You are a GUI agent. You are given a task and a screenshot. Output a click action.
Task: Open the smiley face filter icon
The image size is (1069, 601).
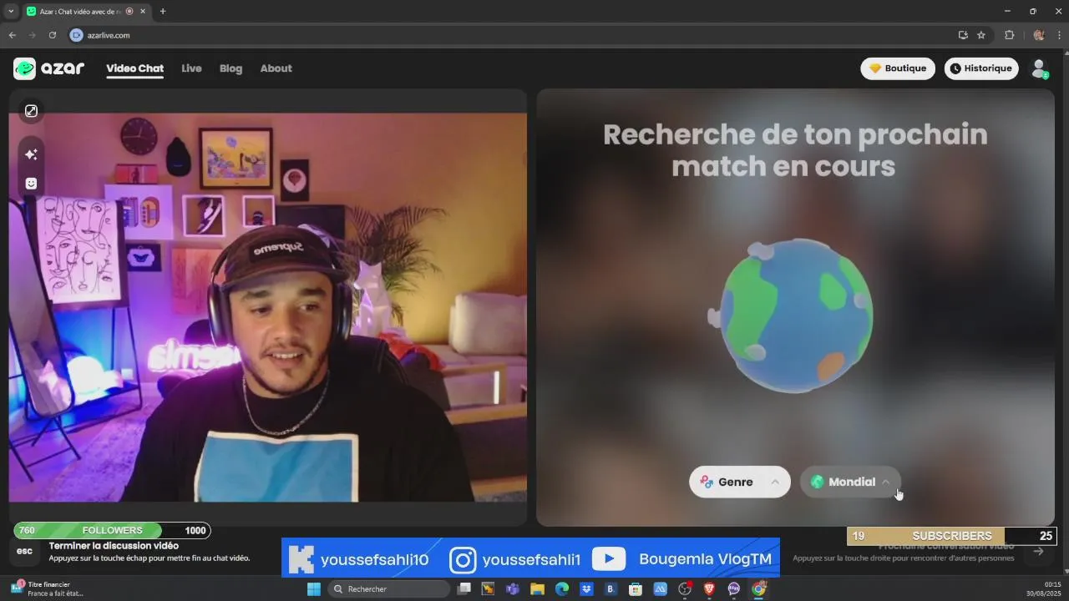pos(31,184)
